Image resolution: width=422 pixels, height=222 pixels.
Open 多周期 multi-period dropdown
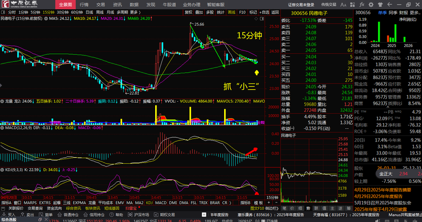coord(122,12)
